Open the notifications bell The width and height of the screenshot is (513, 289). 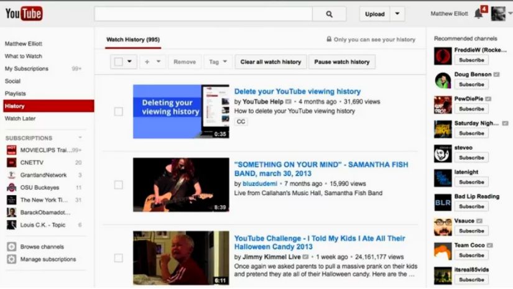click(x=478, y=13)
